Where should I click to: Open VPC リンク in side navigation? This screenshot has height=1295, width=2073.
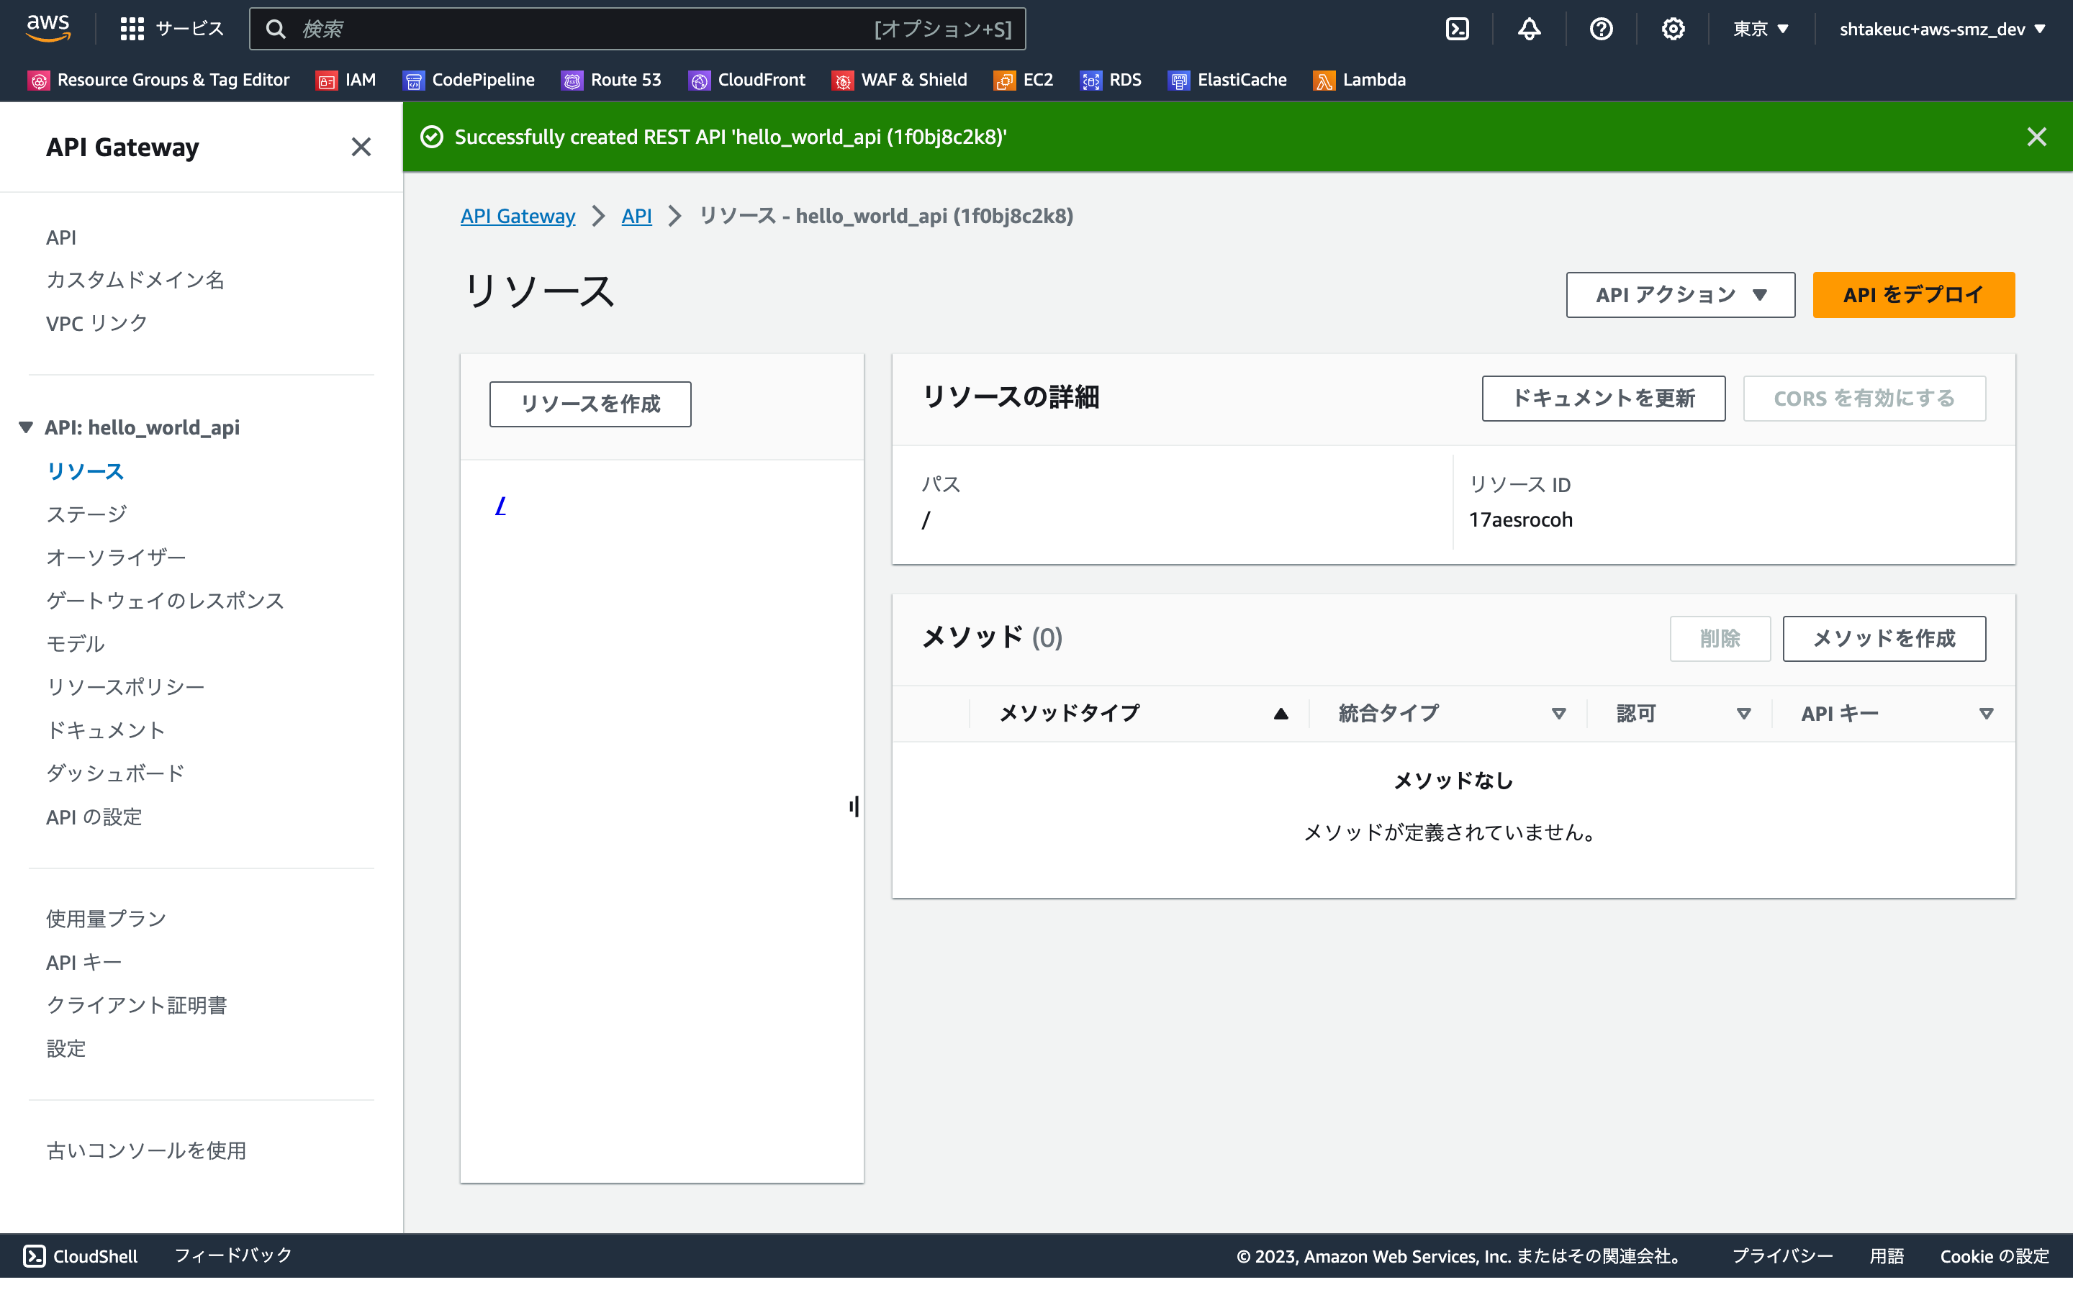coord(96,324)
